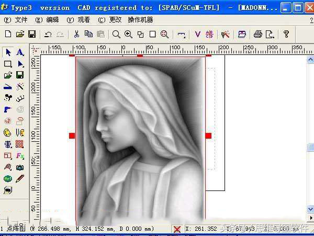Image resolution: width=314 pixels, height=236 pixels.
Task: Open the ABCD text options icon
Action: 209,34
